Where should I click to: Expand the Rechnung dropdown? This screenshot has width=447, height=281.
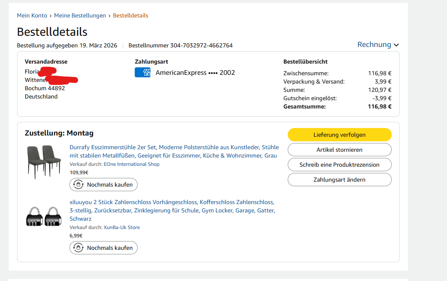click(x=374, y=44)
